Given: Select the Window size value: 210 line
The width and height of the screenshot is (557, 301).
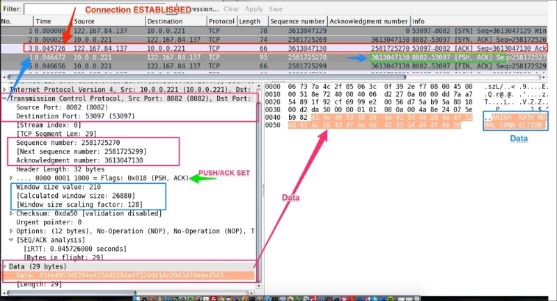Looking at the screenshot, I should click(58, 187).
